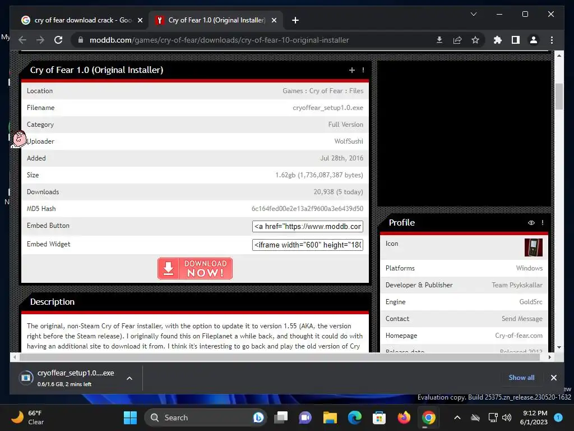Viewport: 574px width, 431px height.
Task: Click the install/download page icon in the address bar
Action: point(439,40)
